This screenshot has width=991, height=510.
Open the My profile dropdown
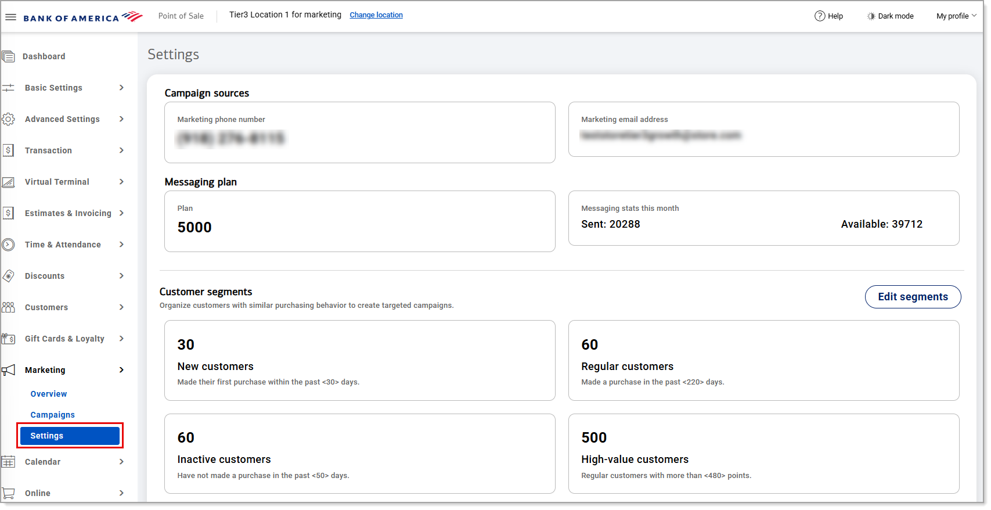pos(956,16)
